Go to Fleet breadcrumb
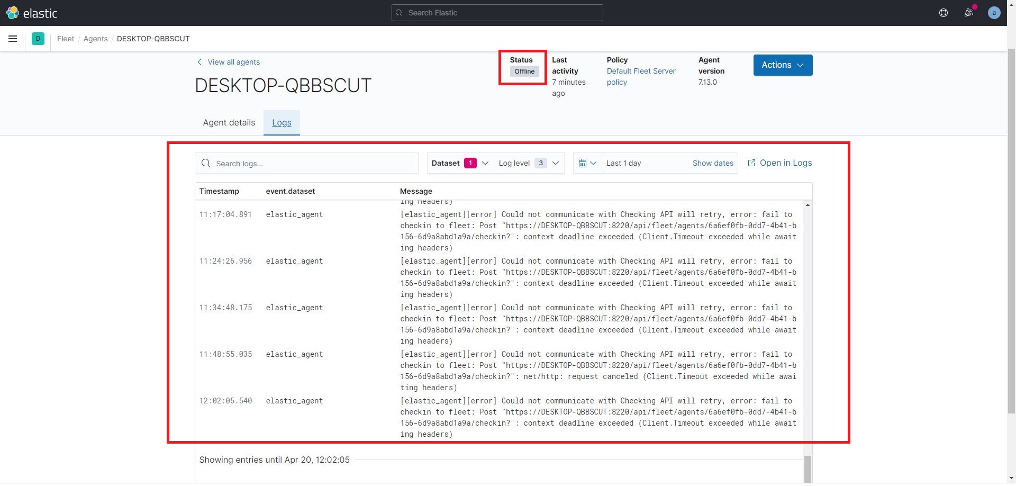The image size is (1016, 486). (x=66, y=39)
